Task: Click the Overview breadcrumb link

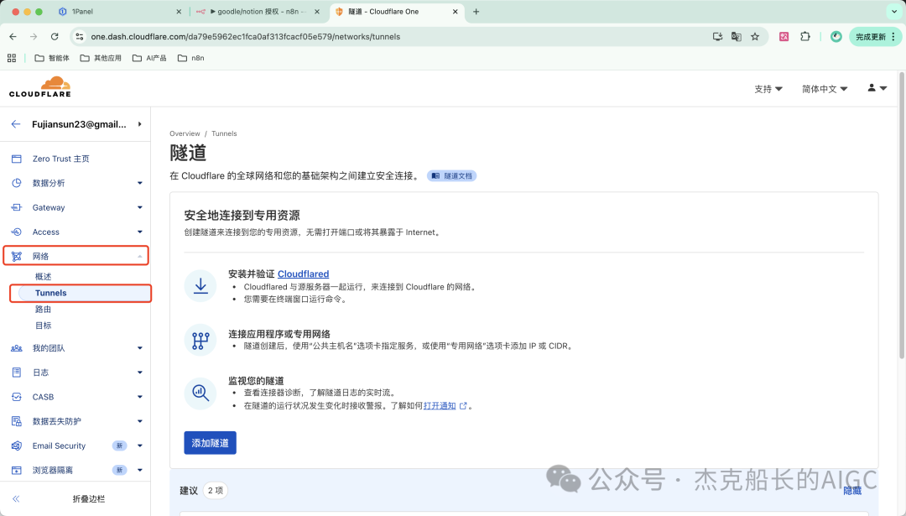Action: pos(185,133)
